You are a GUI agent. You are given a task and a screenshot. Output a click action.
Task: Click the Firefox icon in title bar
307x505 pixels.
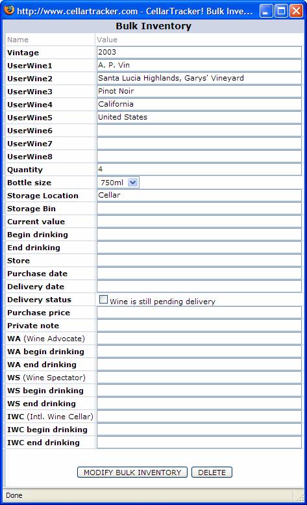(x=9, y=10)
